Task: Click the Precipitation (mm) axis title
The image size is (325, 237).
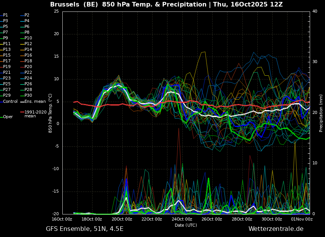Action: [321, 113]
